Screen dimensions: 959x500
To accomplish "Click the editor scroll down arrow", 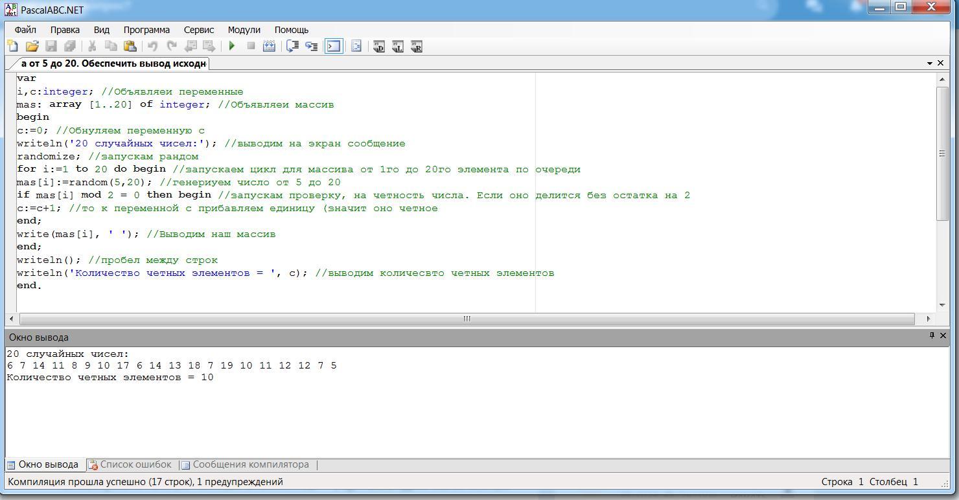I will click(x=943, y=305).
